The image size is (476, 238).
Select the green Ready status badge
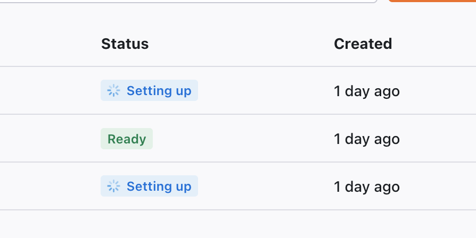point(127,139)
